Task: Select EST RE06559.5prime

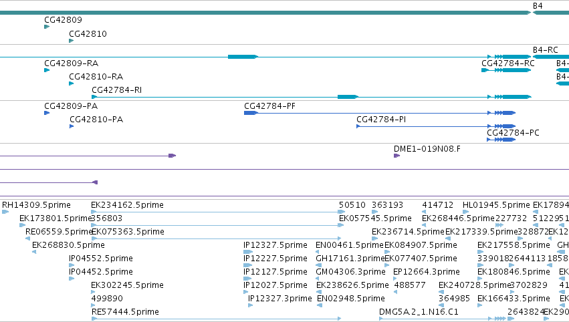Action: click(59, 232)
